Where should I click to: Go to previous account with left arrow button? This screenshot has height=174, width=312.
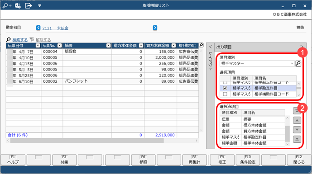click(38, 28)
